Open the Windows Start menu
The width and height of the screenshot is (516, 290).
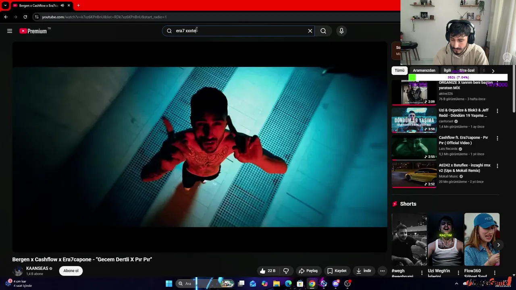(x=169, y=284)
